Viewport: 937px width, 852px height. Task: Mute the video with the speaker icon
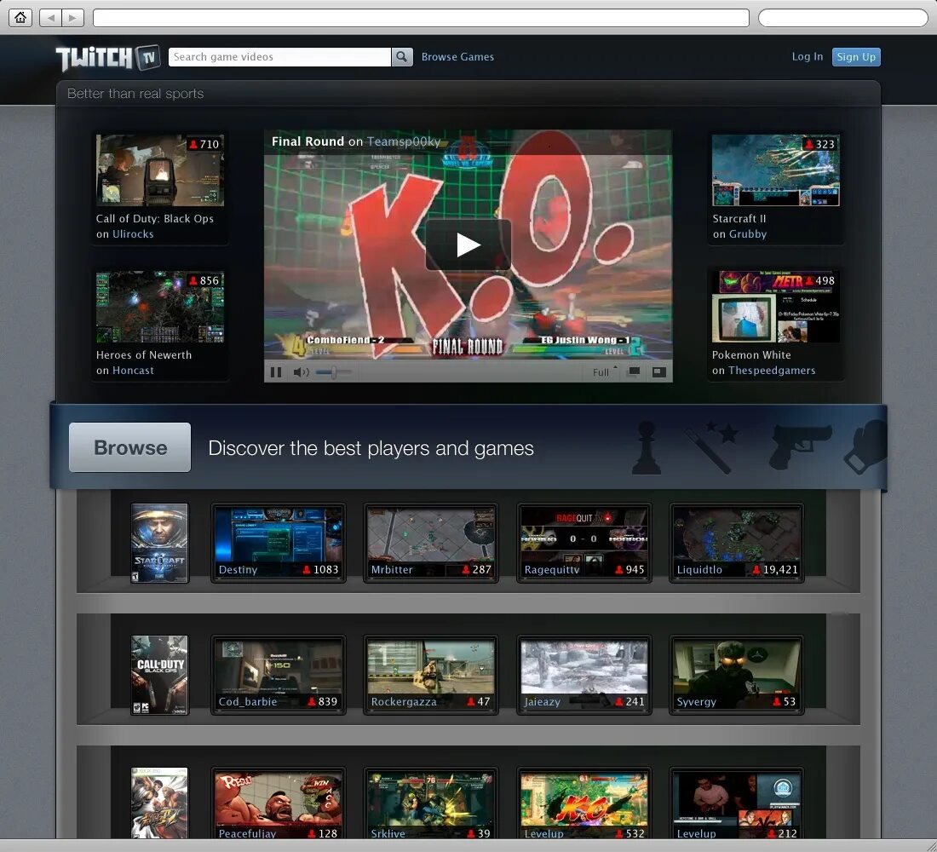(x=301, y=372)
